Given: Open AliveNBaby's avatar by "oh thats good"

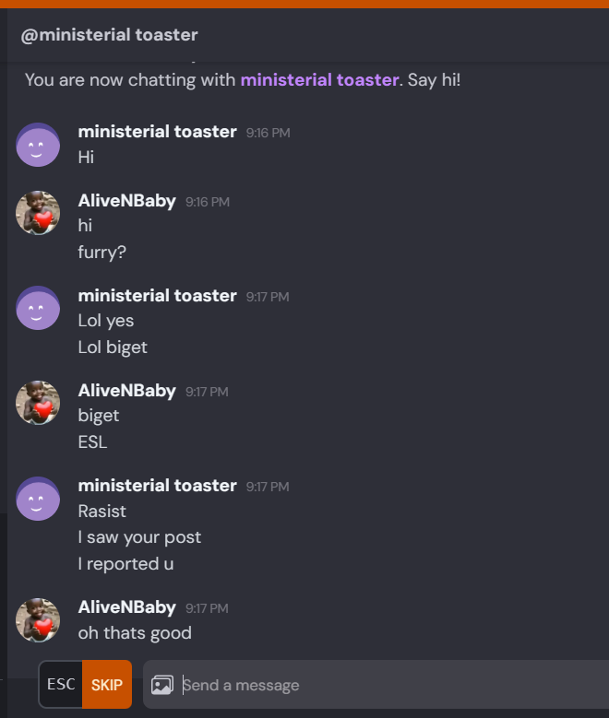Looking at the screenshot, I should [x=38, y=620].
